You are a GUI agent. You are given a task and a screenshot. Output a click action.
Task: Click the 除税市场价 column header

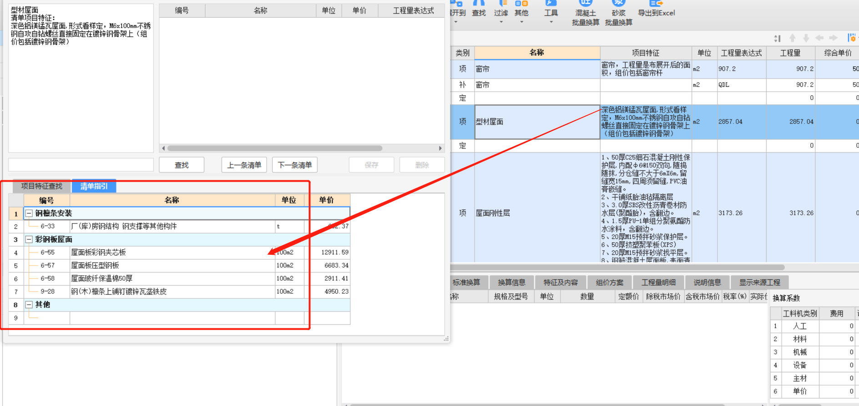(x=663, y=297)
